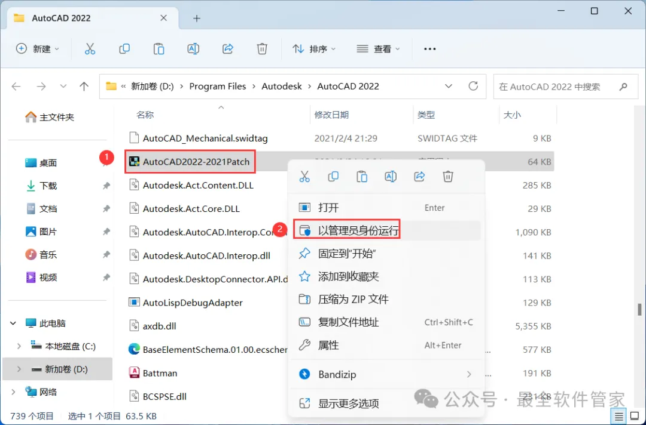
Task: Click the Rename icon in the toolbar
Action: pos(193,49)
